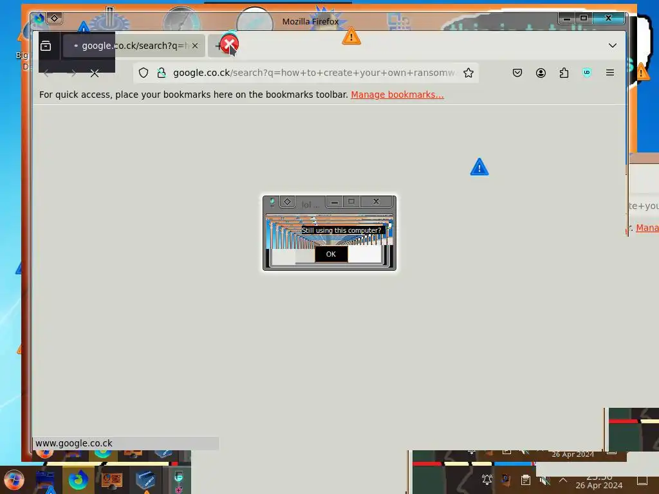Viewport: 659px width, 494px height.
Task: Stop loading the current page
Action: [95, 73]
